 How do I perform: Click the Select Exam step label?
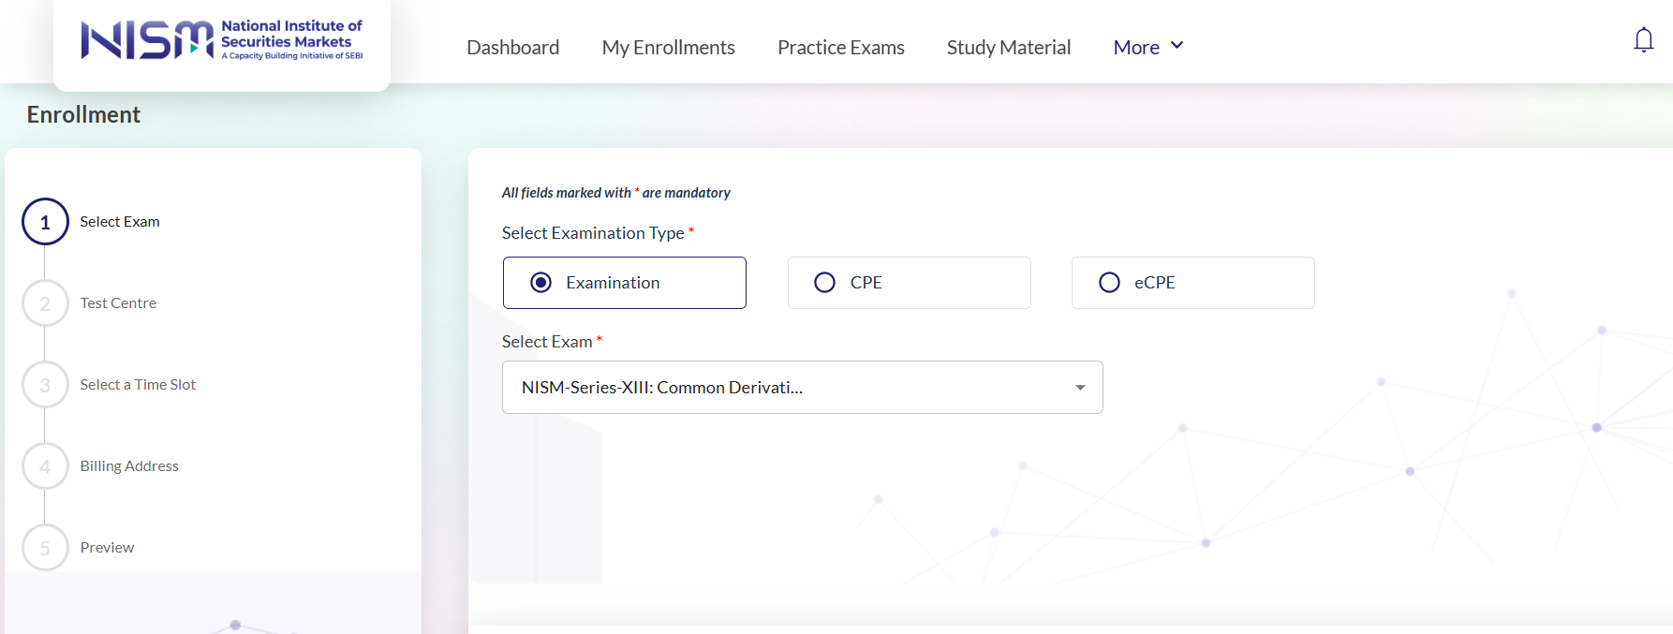[120, 222]
